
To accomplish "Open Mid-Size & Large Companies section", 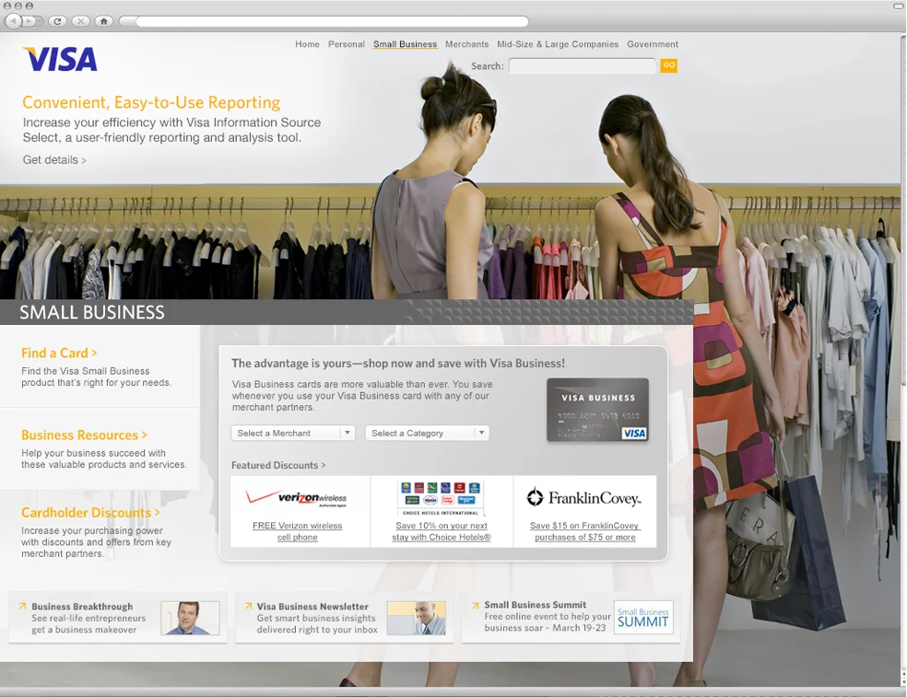I will coord(558,44).
